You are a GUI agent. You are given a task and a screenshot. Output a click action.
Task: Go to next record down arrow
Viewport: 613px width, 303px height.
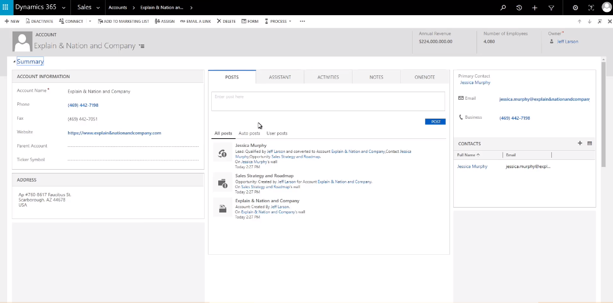click(x=590, y=21)
